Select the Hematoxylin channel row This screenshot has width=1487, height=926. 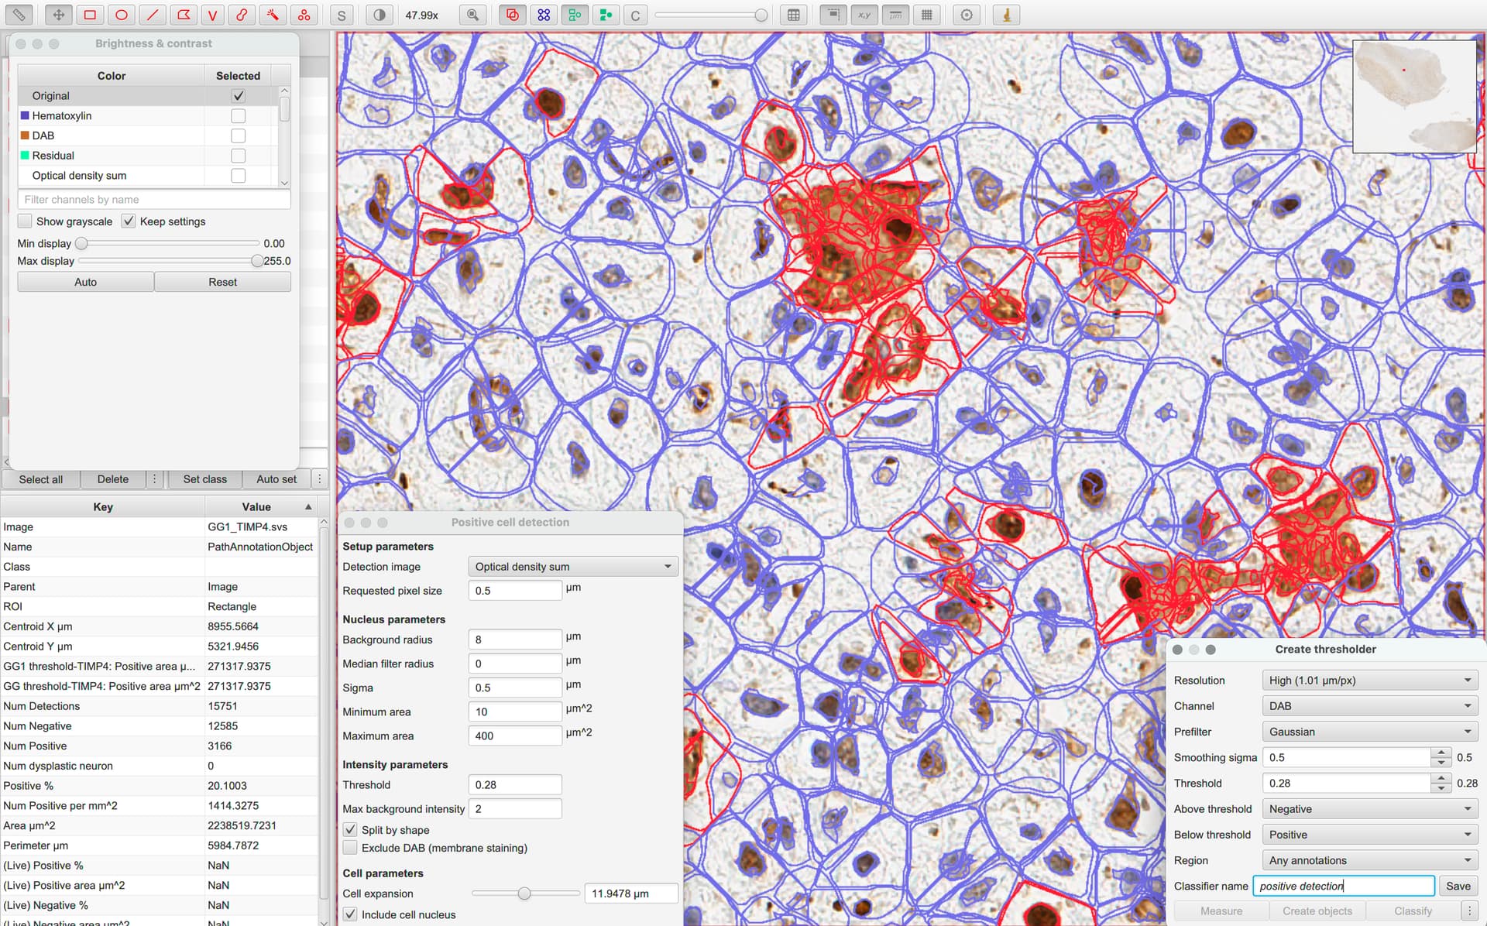[62, 115]
